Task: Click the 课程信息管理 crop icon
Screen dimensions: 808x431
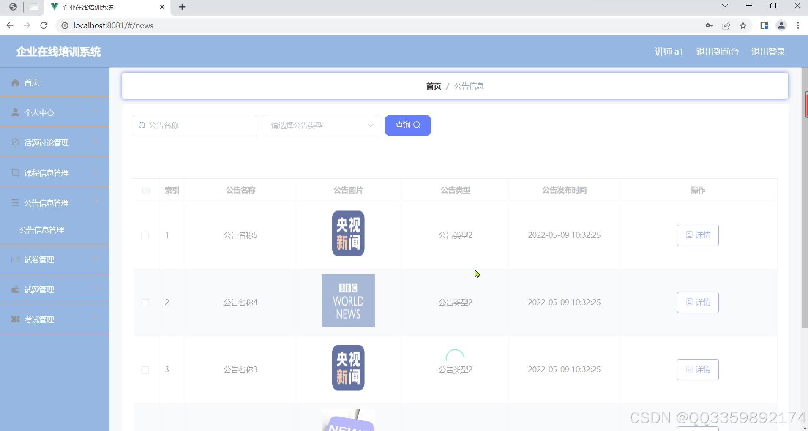Action: click(15, 172)
